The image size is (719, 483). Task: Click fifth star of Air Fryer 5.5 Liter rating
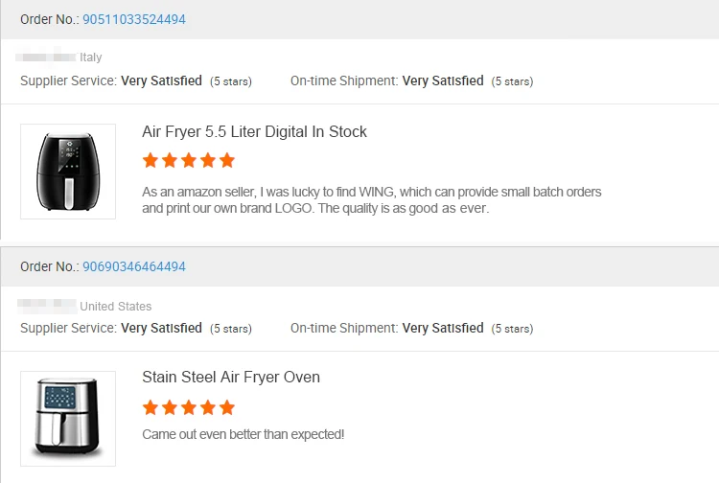tap(227, 160)
